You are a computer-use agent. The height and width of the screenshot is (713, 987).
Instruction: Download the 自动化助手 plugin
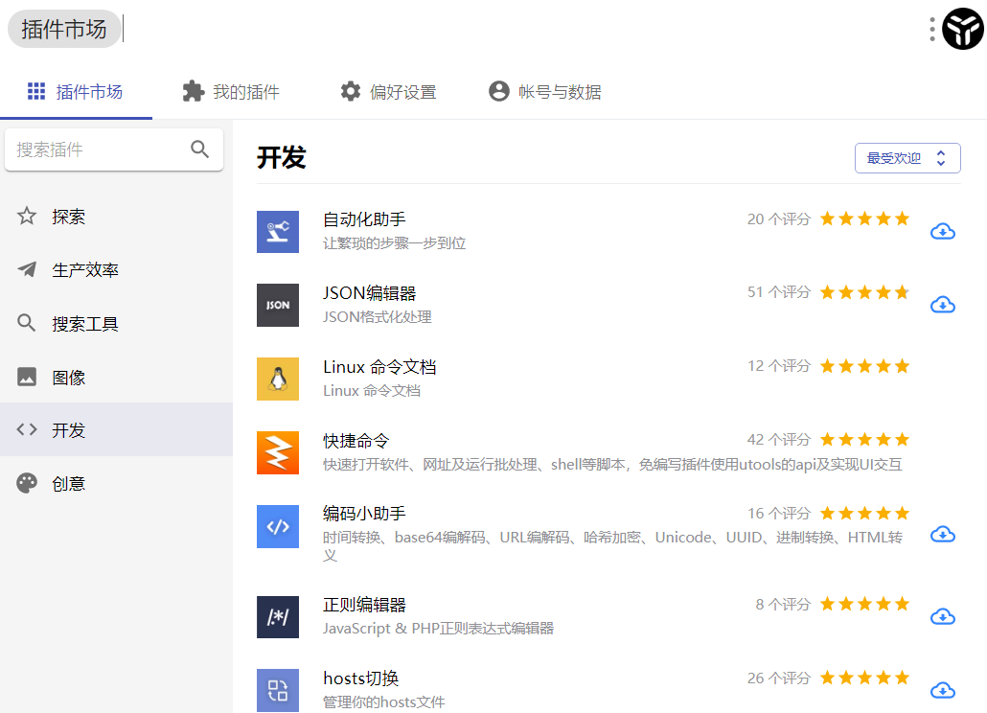(942, 232)
